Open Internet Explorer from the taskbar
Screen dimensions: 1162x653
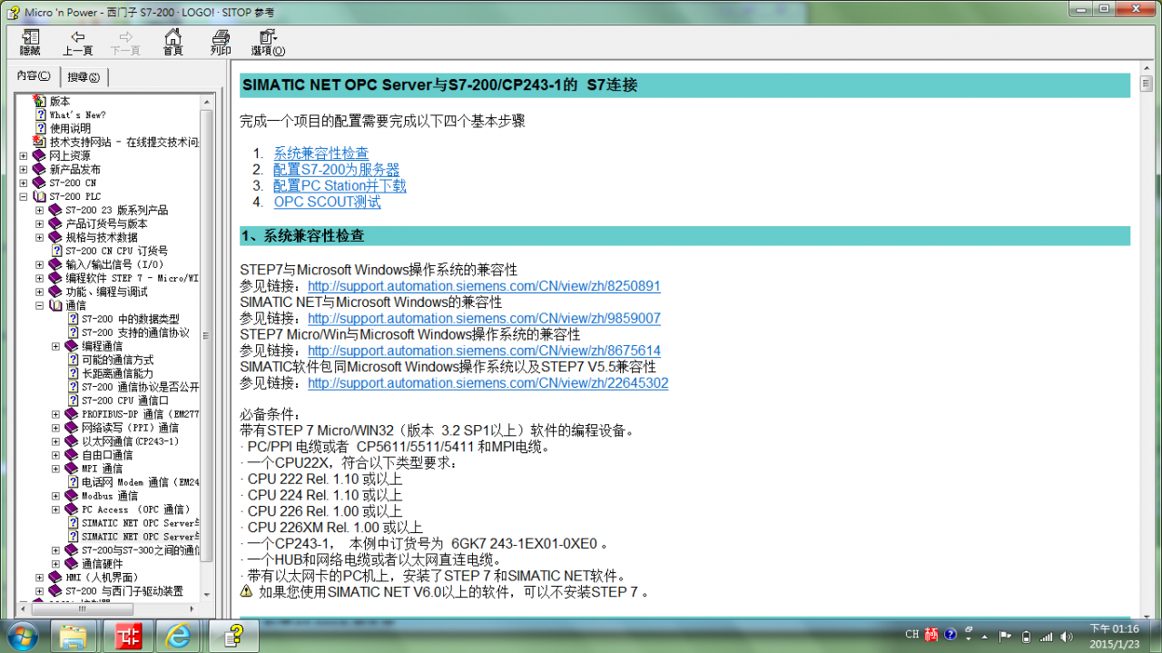pos(178,636)
